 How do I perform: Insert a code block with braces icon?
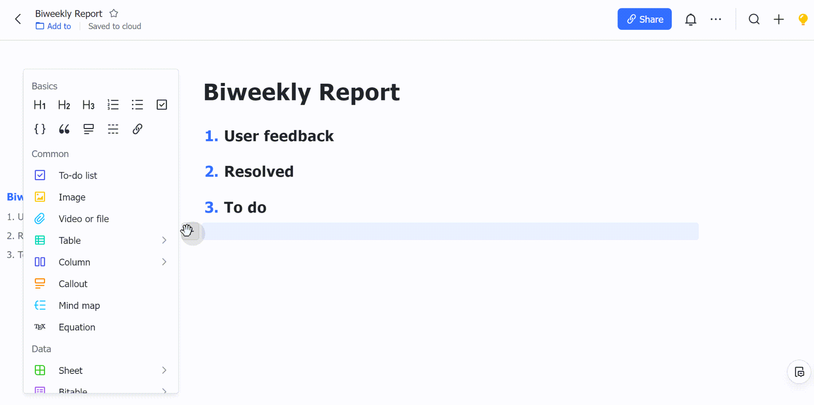coord(39,129)
